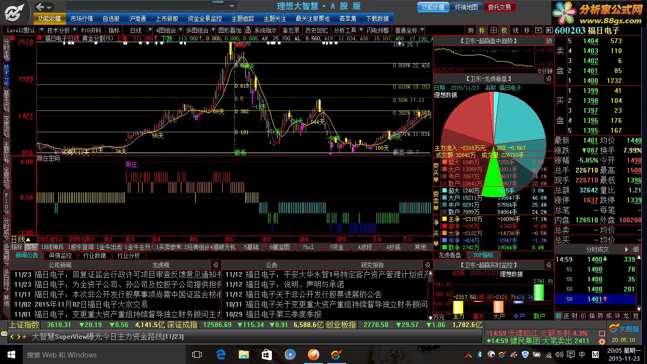Toggle the lock icon next to 图形叠加

pyautogui.click(x=248, y=30)
